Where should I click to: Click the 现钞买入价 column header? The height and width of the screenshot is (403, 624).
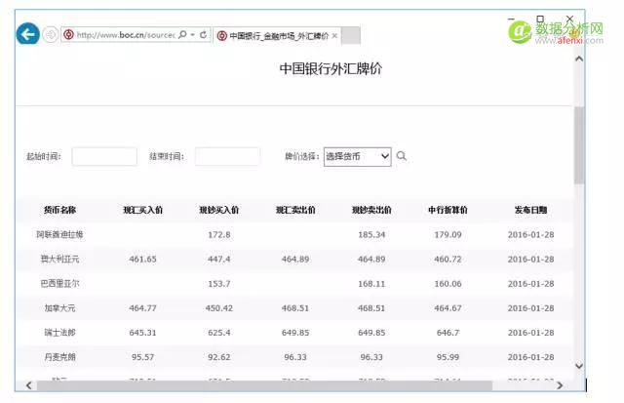click(x=218, y=210)
